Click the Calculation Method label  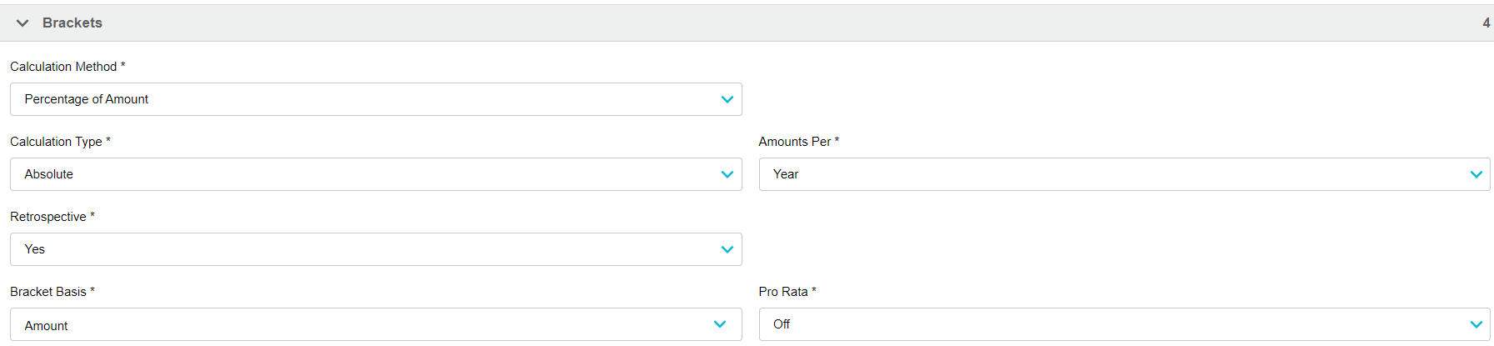[63, 67]
